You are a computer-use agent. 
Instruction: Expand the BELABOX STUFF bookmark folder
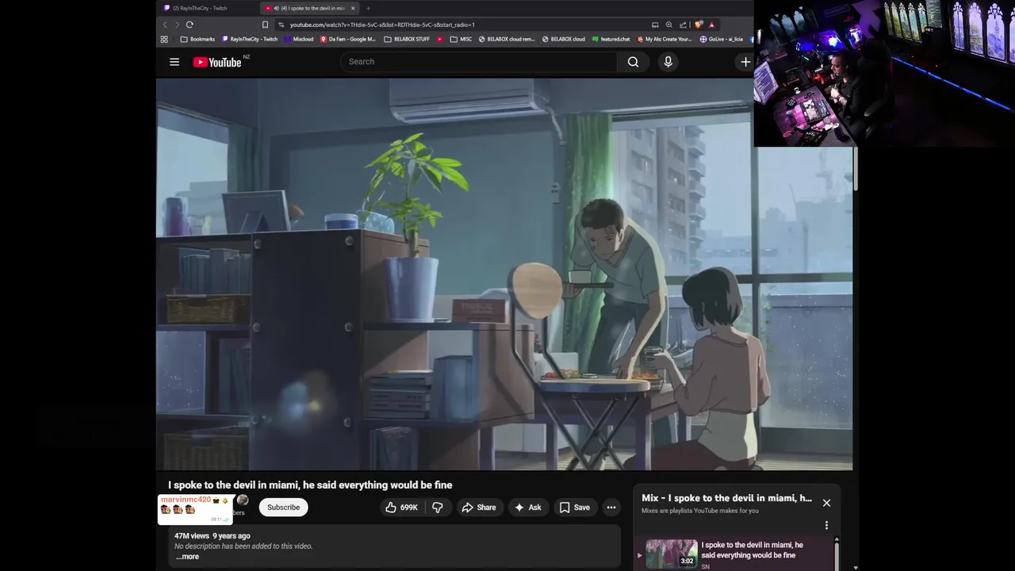(x=407, y=39)
